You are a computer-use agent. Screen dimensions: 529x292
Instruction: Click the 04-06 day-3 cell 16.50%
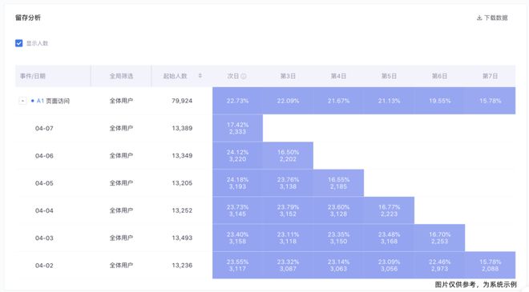288,155
